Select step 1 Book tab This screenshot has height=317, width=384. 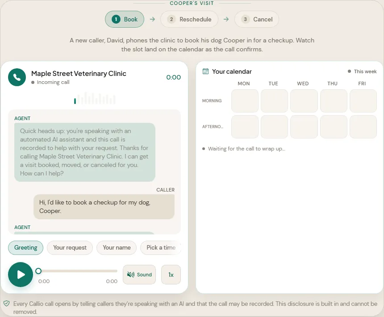(x=125, y=19)
